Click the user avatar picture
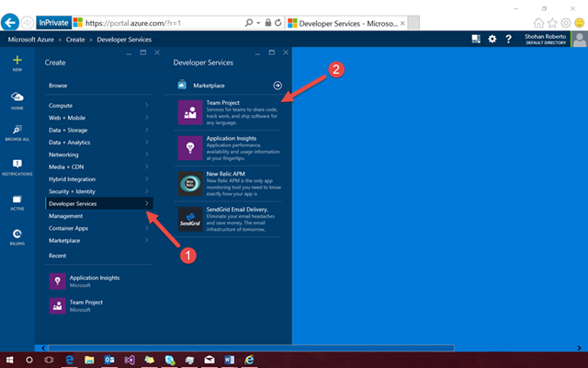Screen dimensions: 588x368 coord(580,39)
